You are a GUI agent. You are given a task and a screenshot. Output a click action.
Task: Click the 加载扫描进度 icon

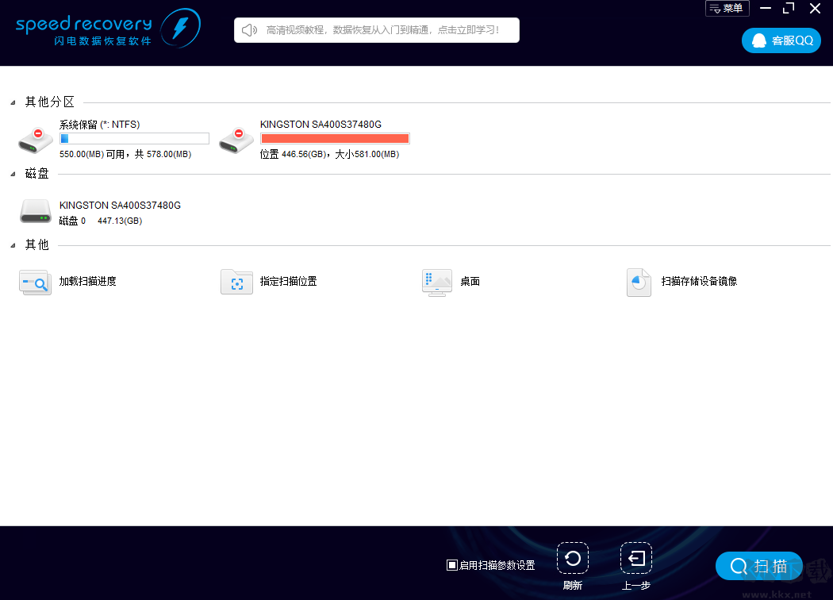tap(36, 282)
